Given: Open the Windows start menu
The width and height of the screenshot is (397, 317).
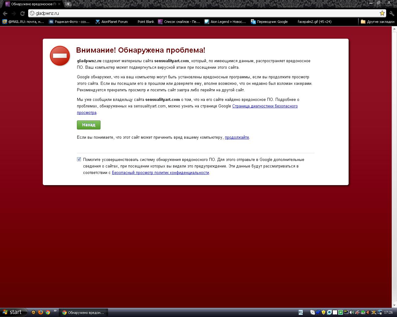Looking at the screenshot, I should click(x=14, y=312).
